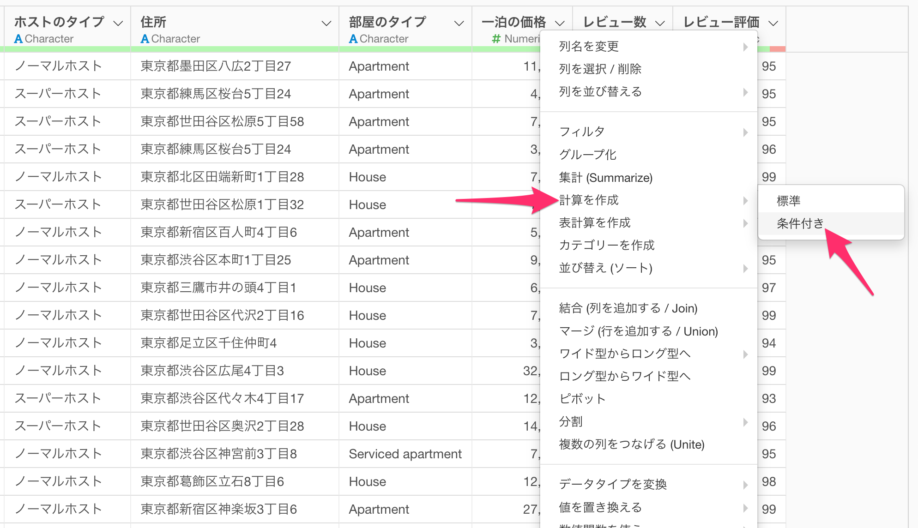Select 標準 in the submenu

[788, 201]
